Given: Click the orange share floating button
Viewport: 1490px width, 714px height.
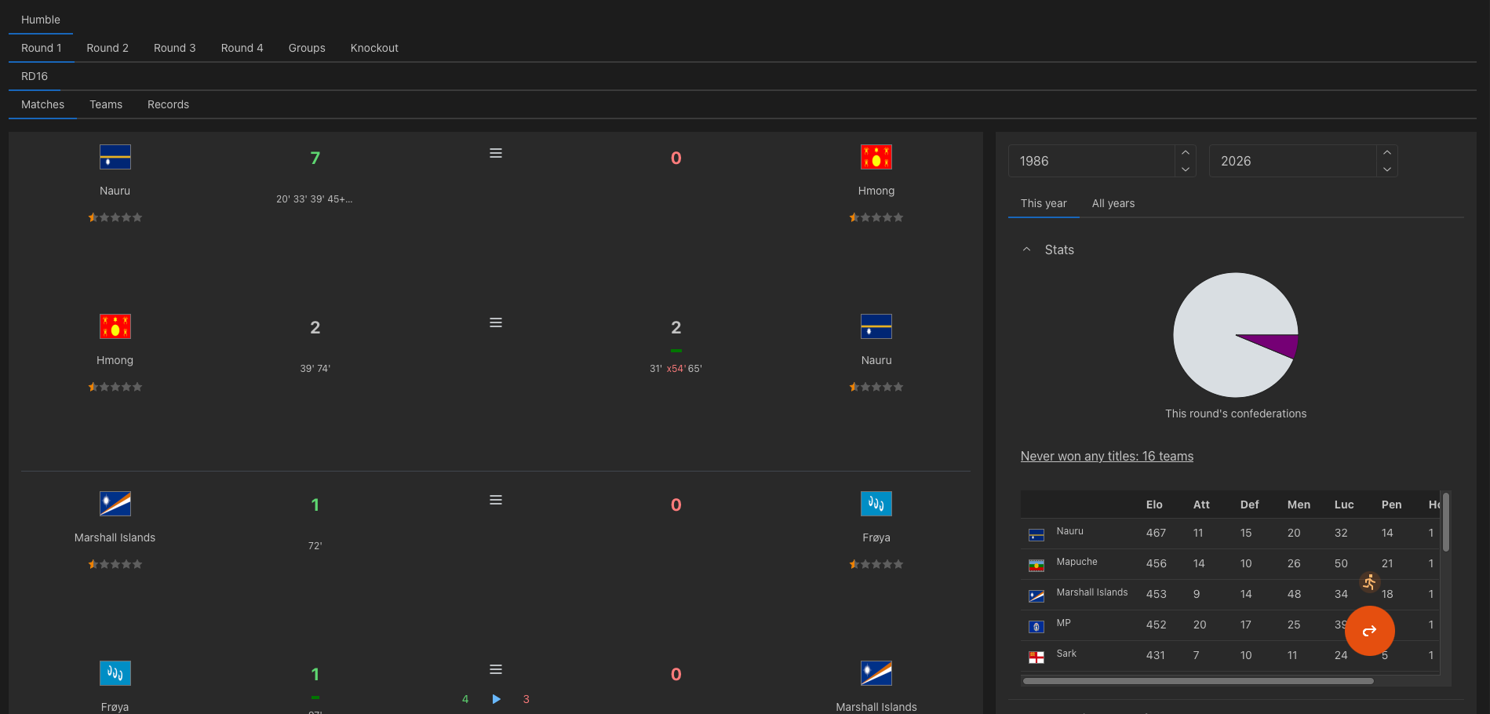Looking at the screenshot, I should pyautogui.click(x=1369, y=631).
